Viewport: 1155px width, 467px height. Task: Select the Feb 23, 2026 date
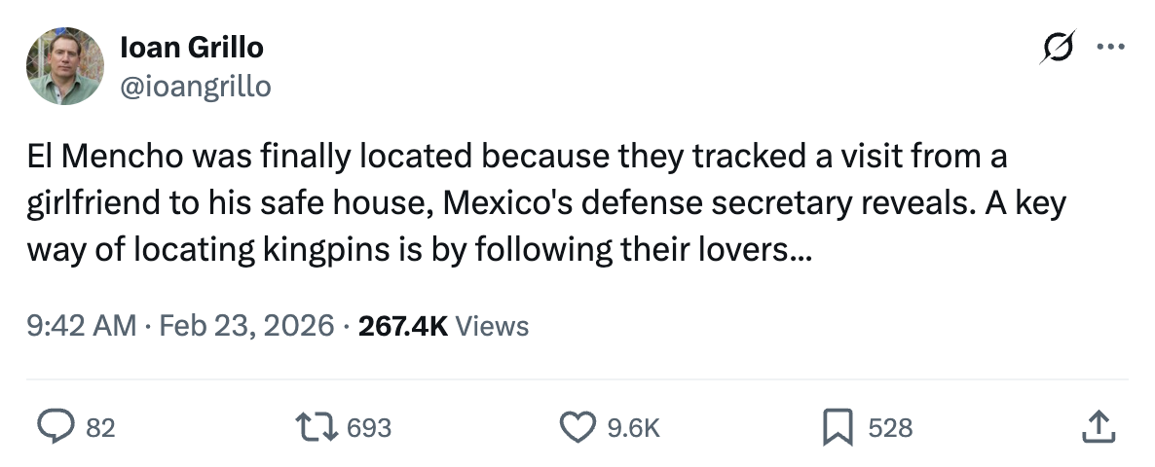click(245, 325)
